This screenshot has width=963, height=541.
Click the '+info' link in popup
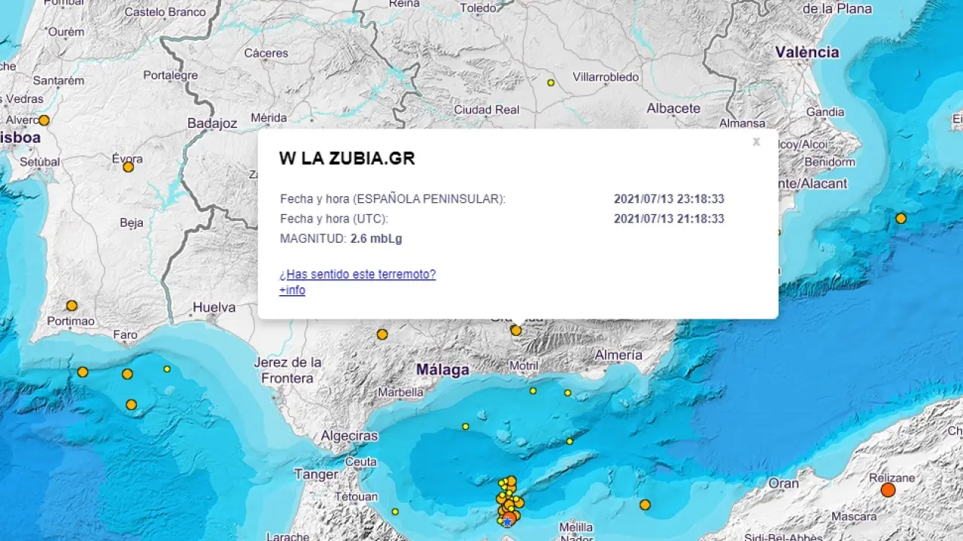(292, 290)
